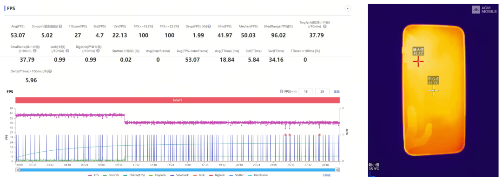The width and height of the screenshot is (502, 180).
Task: Open help icon left of FPS(>=) thresholds
Action: (x=281, y=91)
